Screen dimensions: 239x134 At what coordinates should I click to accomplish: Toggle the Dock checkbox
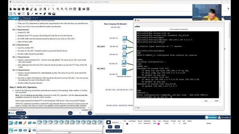coord(9,113)
